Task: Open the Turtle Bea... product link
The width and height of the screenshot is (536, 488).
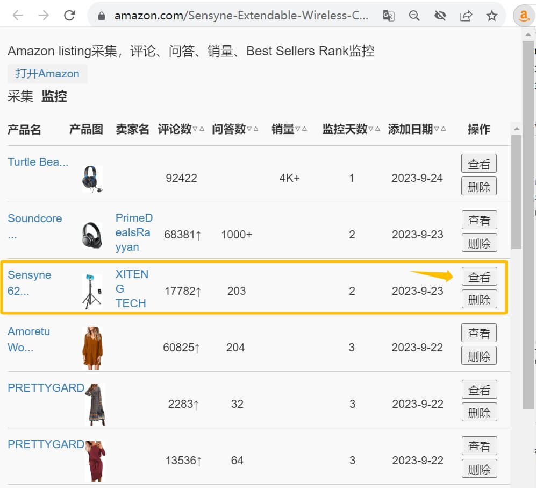Action: point(38,162)
